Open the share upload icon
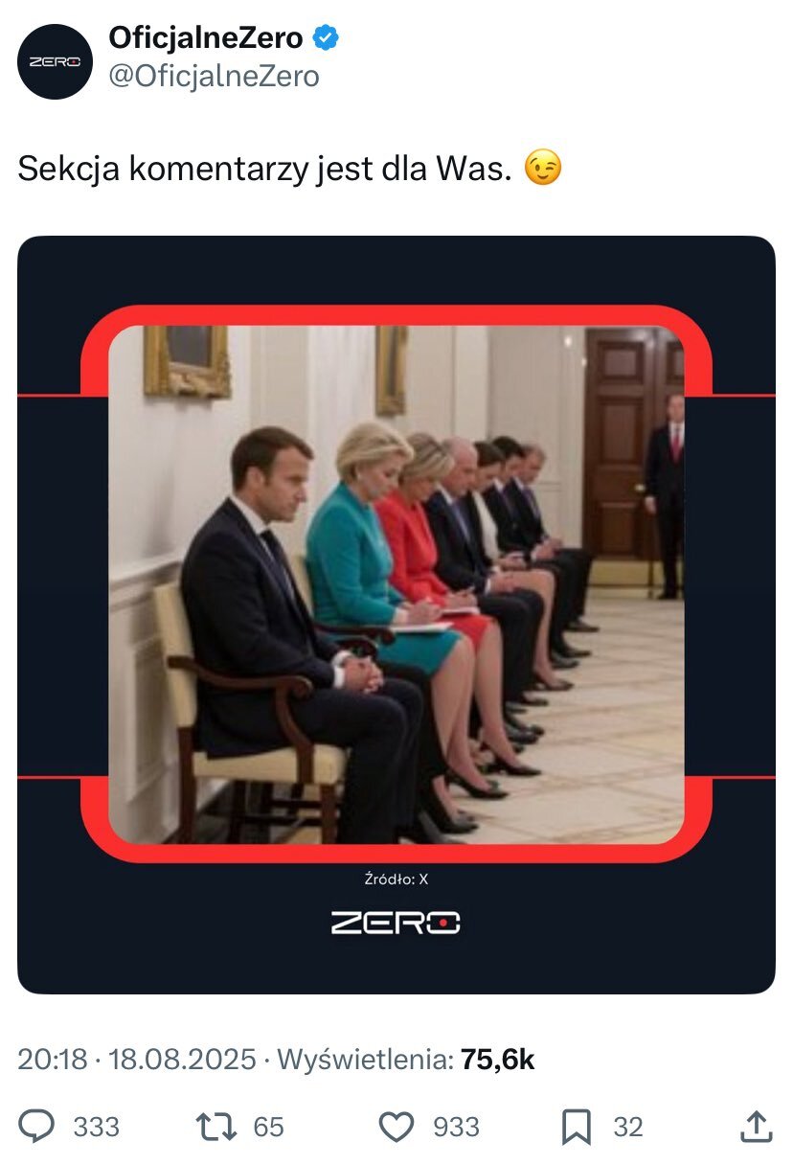The image size is (793, 1164). click(756, 1127)
